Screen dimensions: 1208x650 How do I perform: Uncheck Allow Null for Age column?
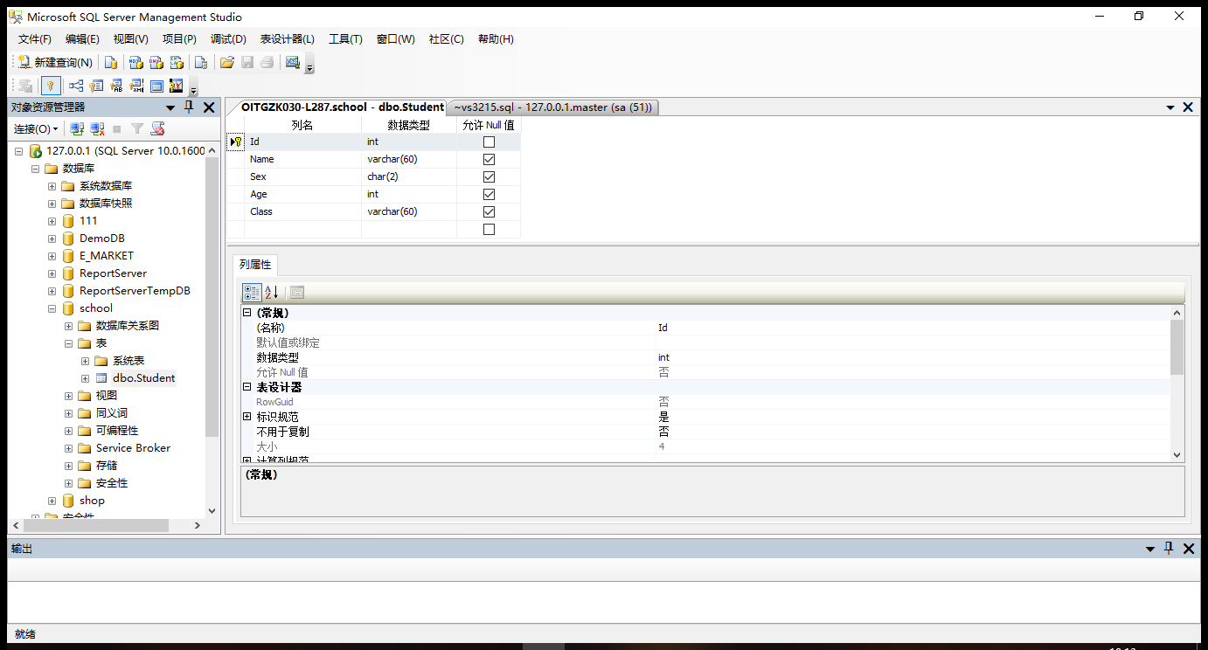click(x=489, y=194)
